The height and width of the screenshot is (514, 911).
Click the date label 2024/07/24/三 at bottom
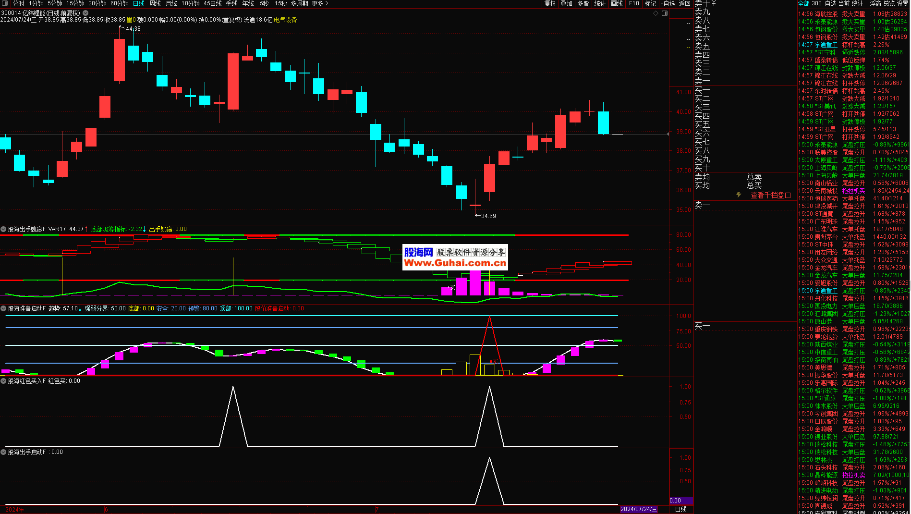tap(638, 509)
